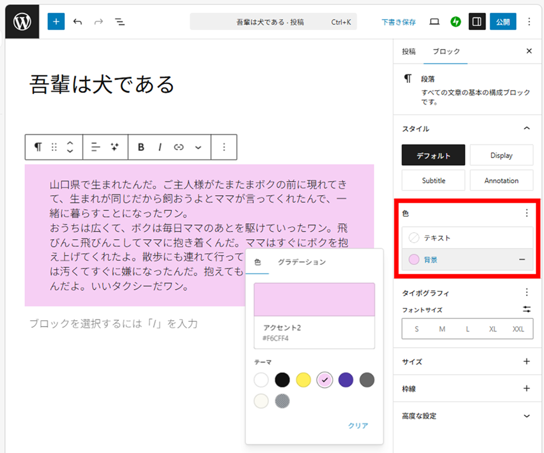The image size is (544, 453).
Task: Toggle the settings sidebar panel button
Action: [477, 22]
